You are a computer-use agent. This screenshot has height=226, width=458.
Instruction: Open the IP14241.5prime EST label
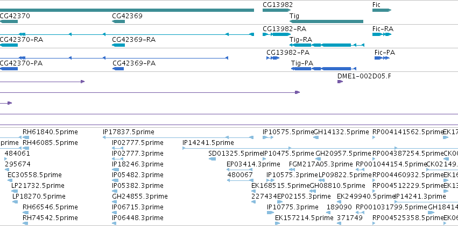(208, 143)
